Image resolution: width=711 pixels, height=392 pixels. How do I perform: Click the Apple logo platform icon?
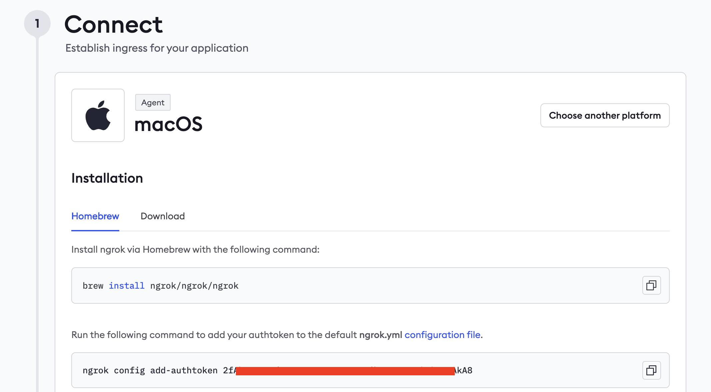tap(98, 115)
